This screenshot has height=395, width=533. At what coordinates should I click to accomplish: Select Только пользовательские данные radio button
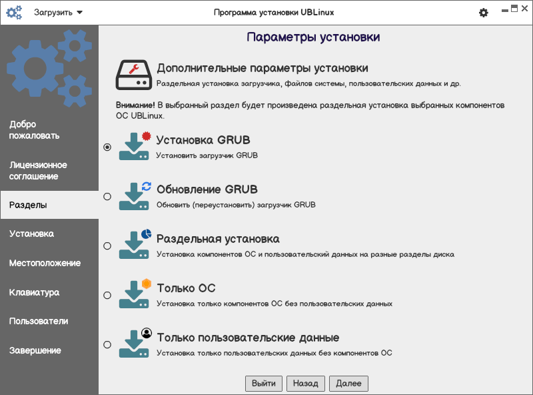click(x=107, y=344)
